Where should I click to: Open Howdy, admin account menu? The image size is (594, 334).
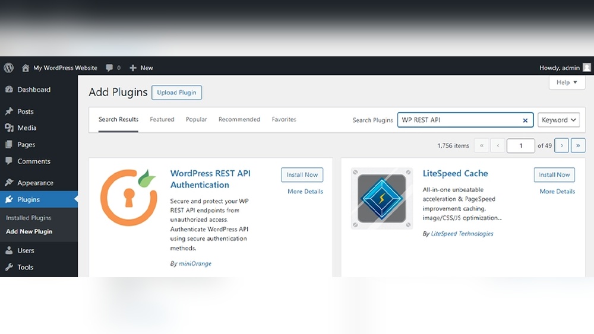click(560, 68)
